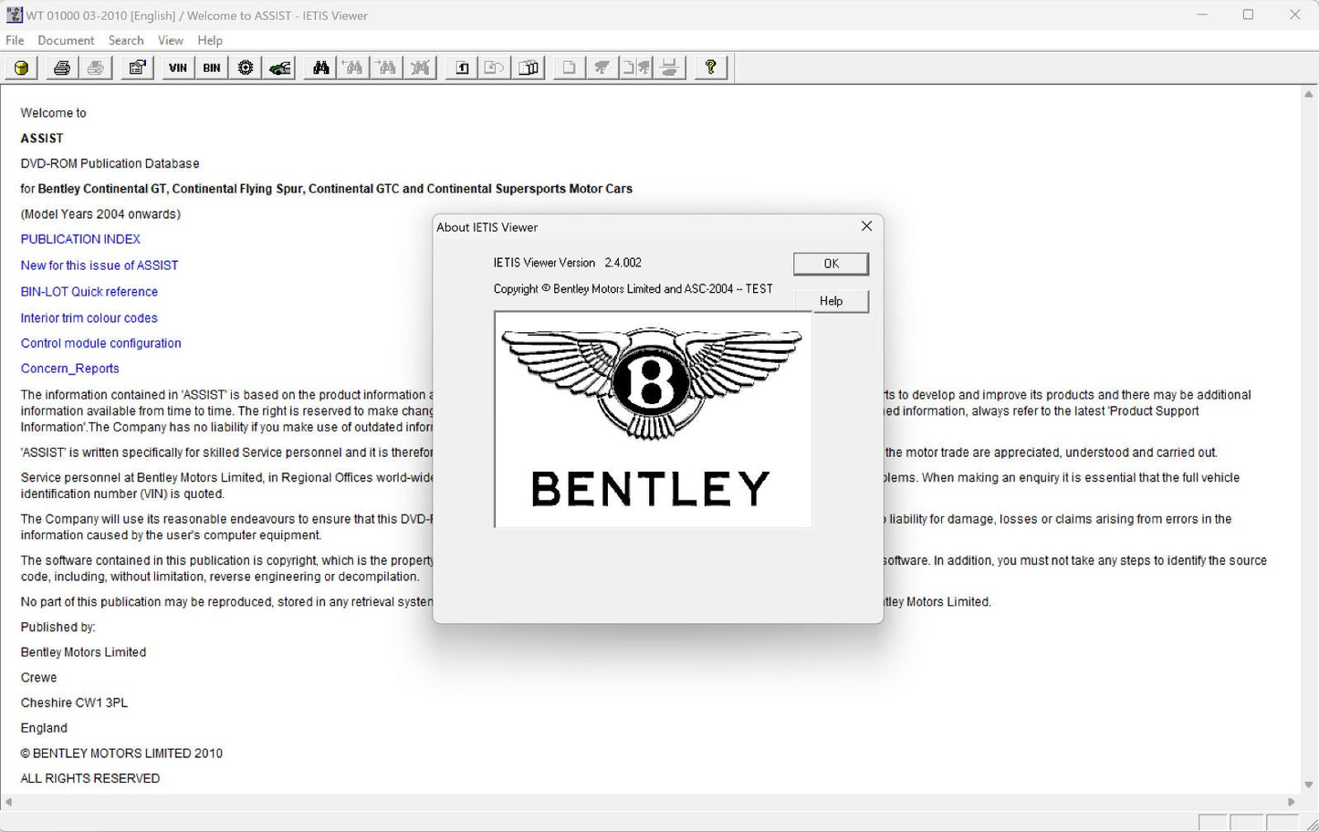The width and height of the screenshot is (1319, 832).
Task: Click the Copyright Bentley Motors Limited line
Action: (x=633, y=288)
